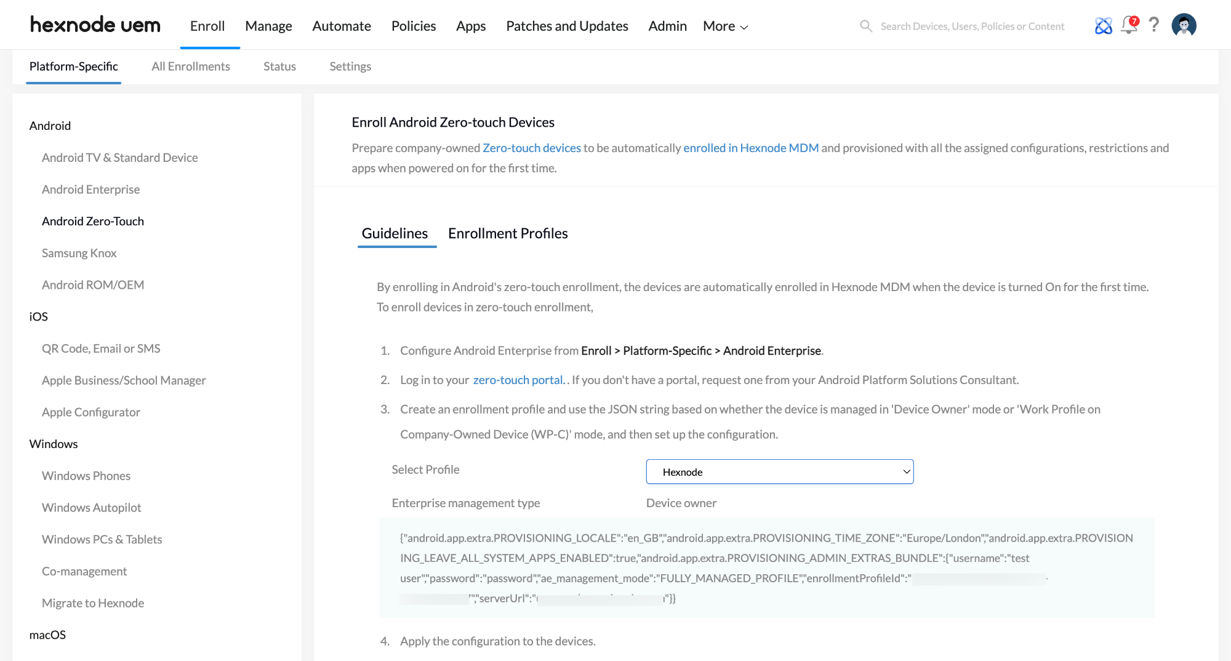Expand the More dropdown menu
This screenshot has width=1231, height=661.
726,26
